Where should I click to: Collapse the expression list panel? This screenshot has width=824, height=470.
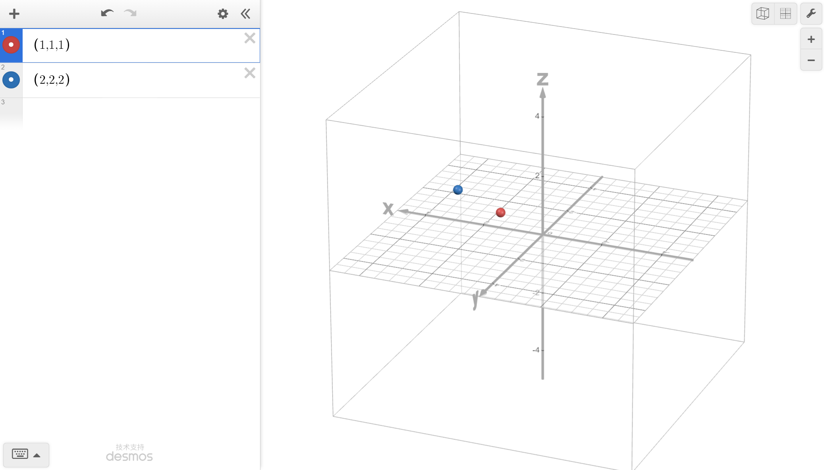click(245, 14)
